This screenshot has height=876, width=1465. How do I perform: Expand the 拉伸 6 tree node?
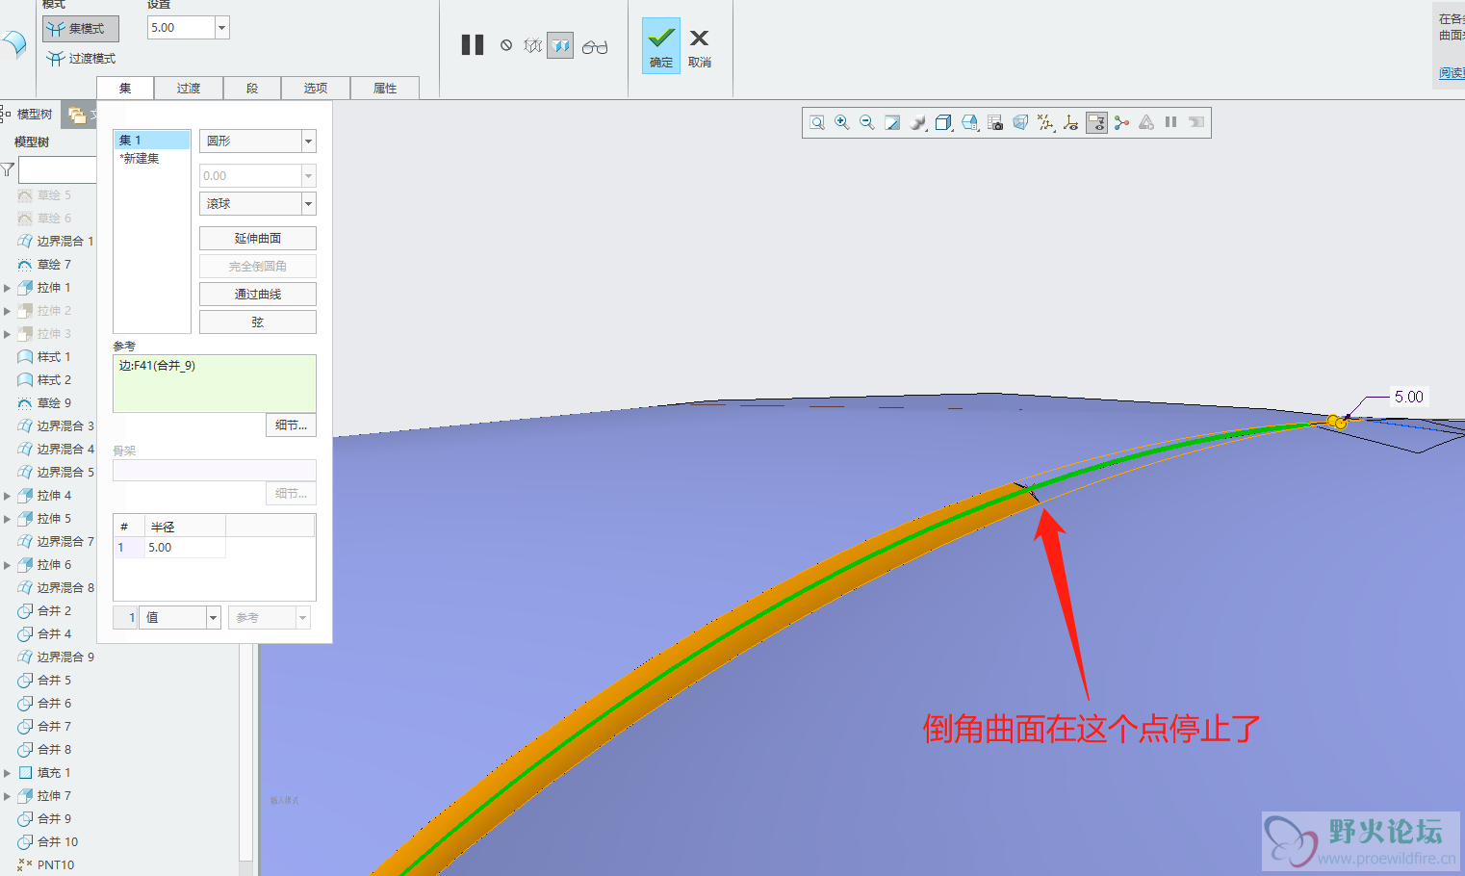tap(8, 565)
